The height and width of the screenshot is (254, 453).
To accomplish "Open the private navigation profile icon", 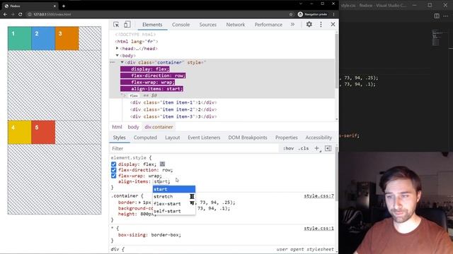I will (300, 14).
